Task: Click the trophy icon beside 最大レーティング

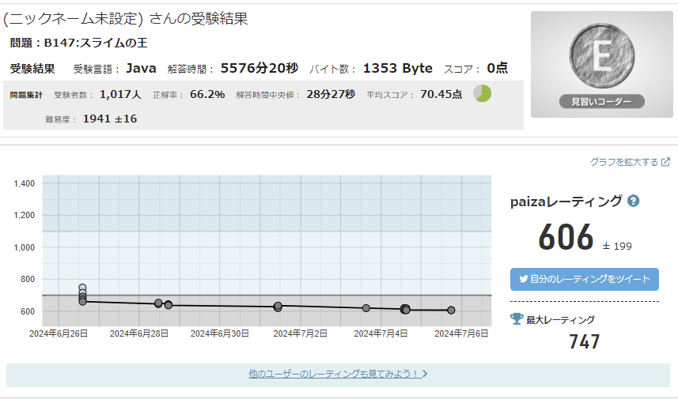Action: [x=517, y=319]
